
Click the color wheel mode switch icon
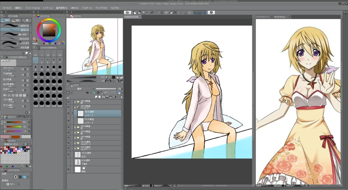click(63, 43)
